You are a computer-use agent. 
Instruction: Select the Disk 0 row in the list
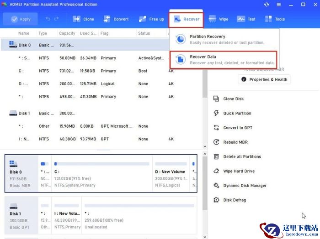coord(85,45)
